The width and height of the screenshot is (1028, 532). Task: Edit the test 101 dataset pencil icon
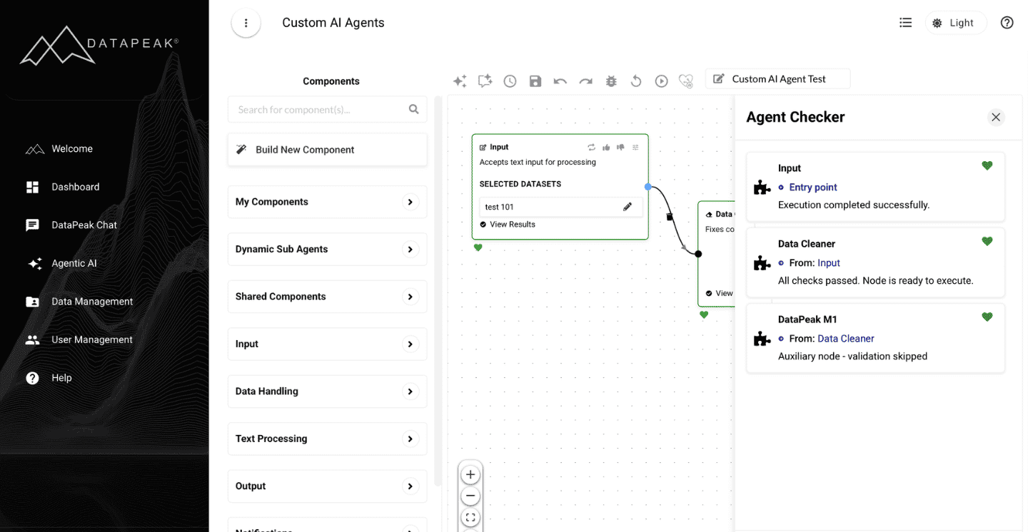coord(628,207)
